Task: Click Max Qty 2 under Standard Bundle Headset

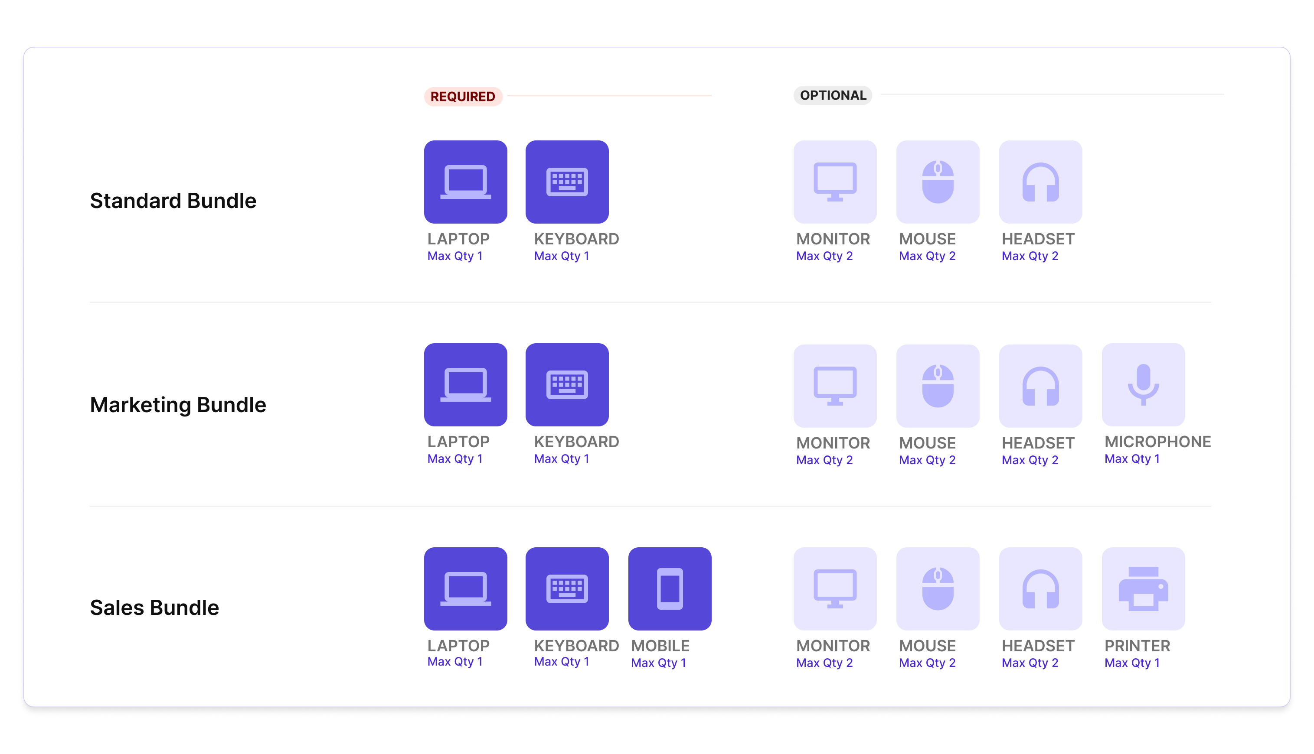Action: (1030, 257)
